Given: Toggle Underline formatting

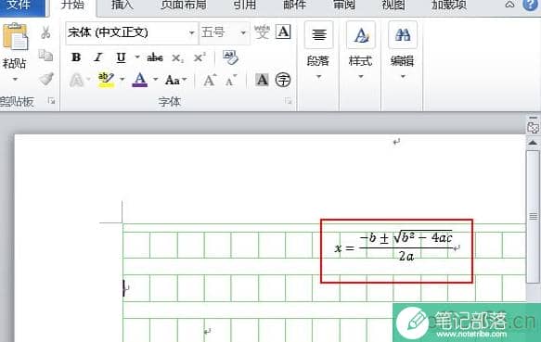Looking at the screenshot, I should pyautogui.click(x=121, y=57).
